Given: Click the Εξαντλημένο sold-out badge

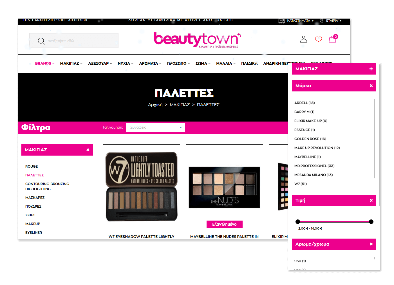Looking at the screenshot, I should (x=224, y=224).
